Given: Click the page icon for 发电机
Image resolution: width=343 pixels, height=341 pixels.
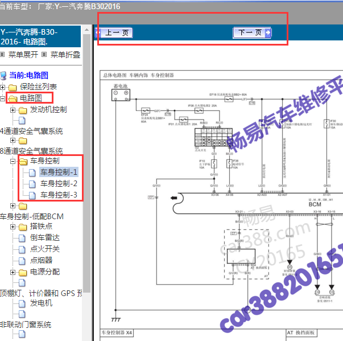Looking at the screenshot, I should [22, 304].
